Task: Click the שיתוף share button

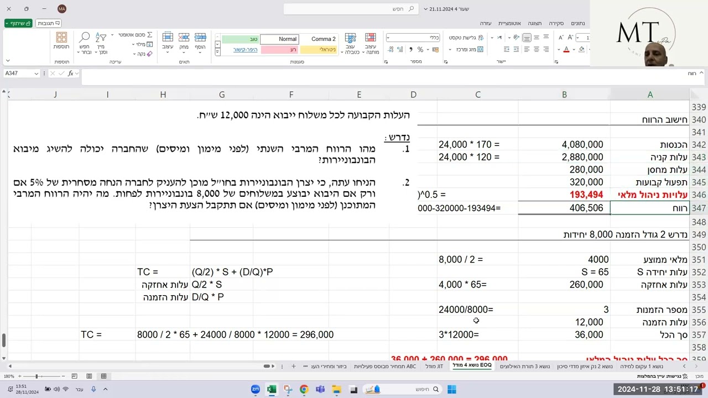Action: [x=18, y=23]
